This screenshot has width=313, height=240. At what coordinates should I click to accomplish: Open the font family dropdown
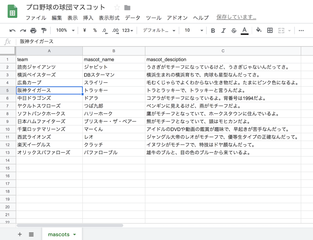[x=159, y=30]
